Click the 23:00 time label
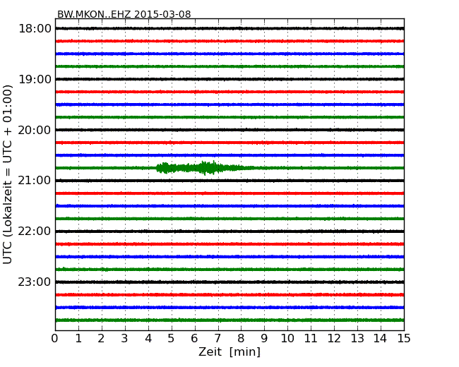This screenshot has height=367, width=459. pos(35,282)
